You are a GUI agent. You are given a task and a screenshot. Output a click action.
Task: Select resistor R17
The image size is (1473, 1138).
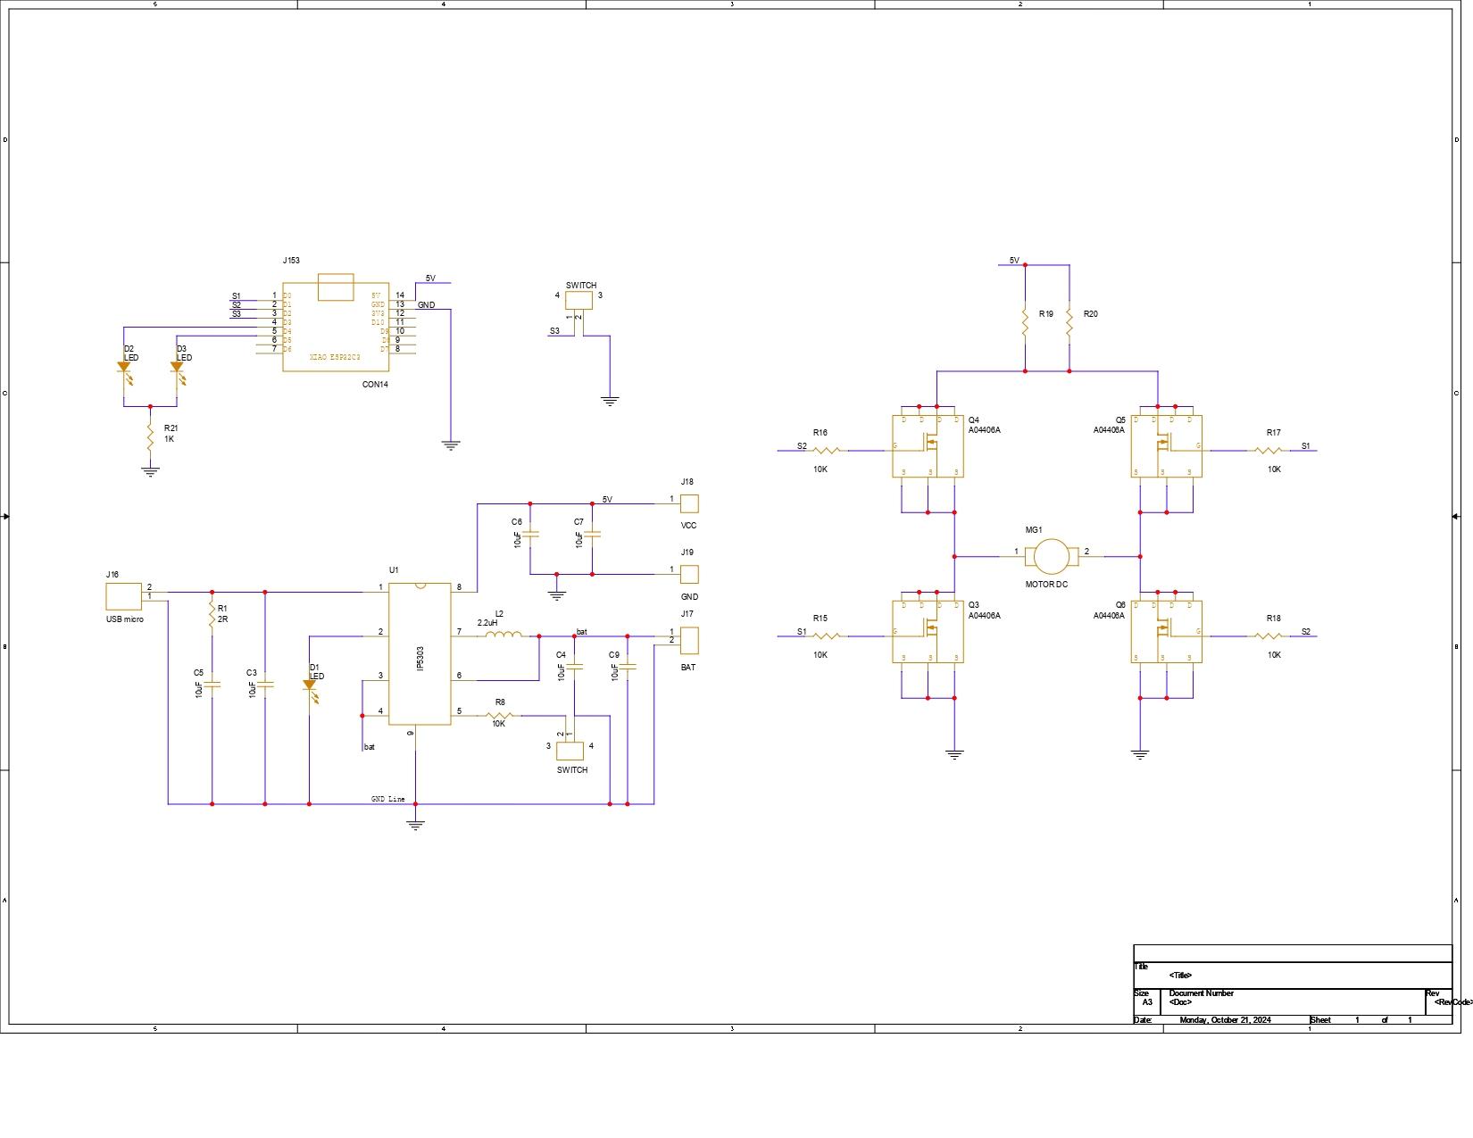[1268, 451]
